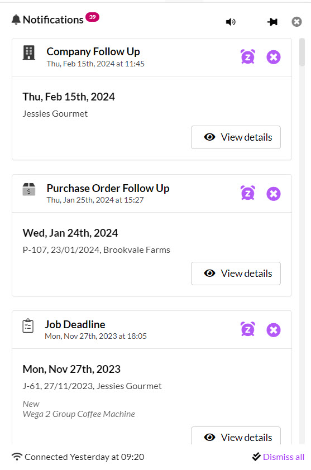The width and height of the screenshot is (311, 470).
Task: Dismiss the Company Follow Up notification
Action: pos(274,57)
